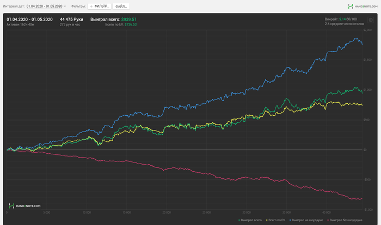Open the graph settings gear icon
The image size is (381, 225).
371,20
